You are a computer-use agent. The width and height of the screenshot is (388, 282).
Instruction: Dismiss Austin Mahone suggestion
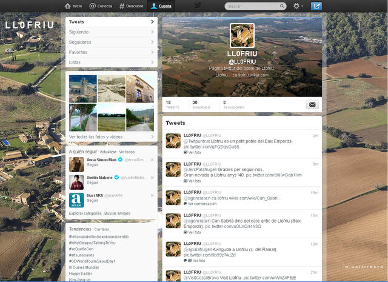tap(152, 178)
